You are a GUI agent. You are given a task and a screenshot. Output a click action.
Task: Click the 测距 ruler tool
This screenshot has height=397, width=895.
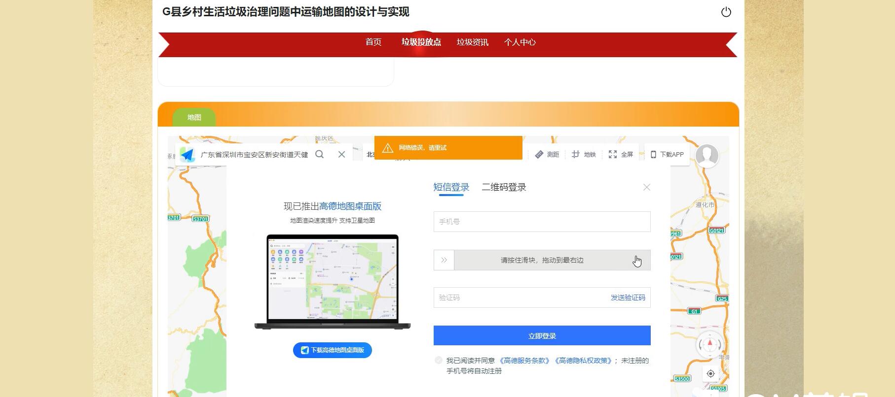(547, 154)
